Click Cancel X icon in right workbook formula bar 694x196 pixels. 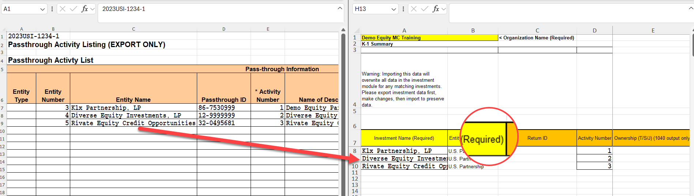point(414,9)
